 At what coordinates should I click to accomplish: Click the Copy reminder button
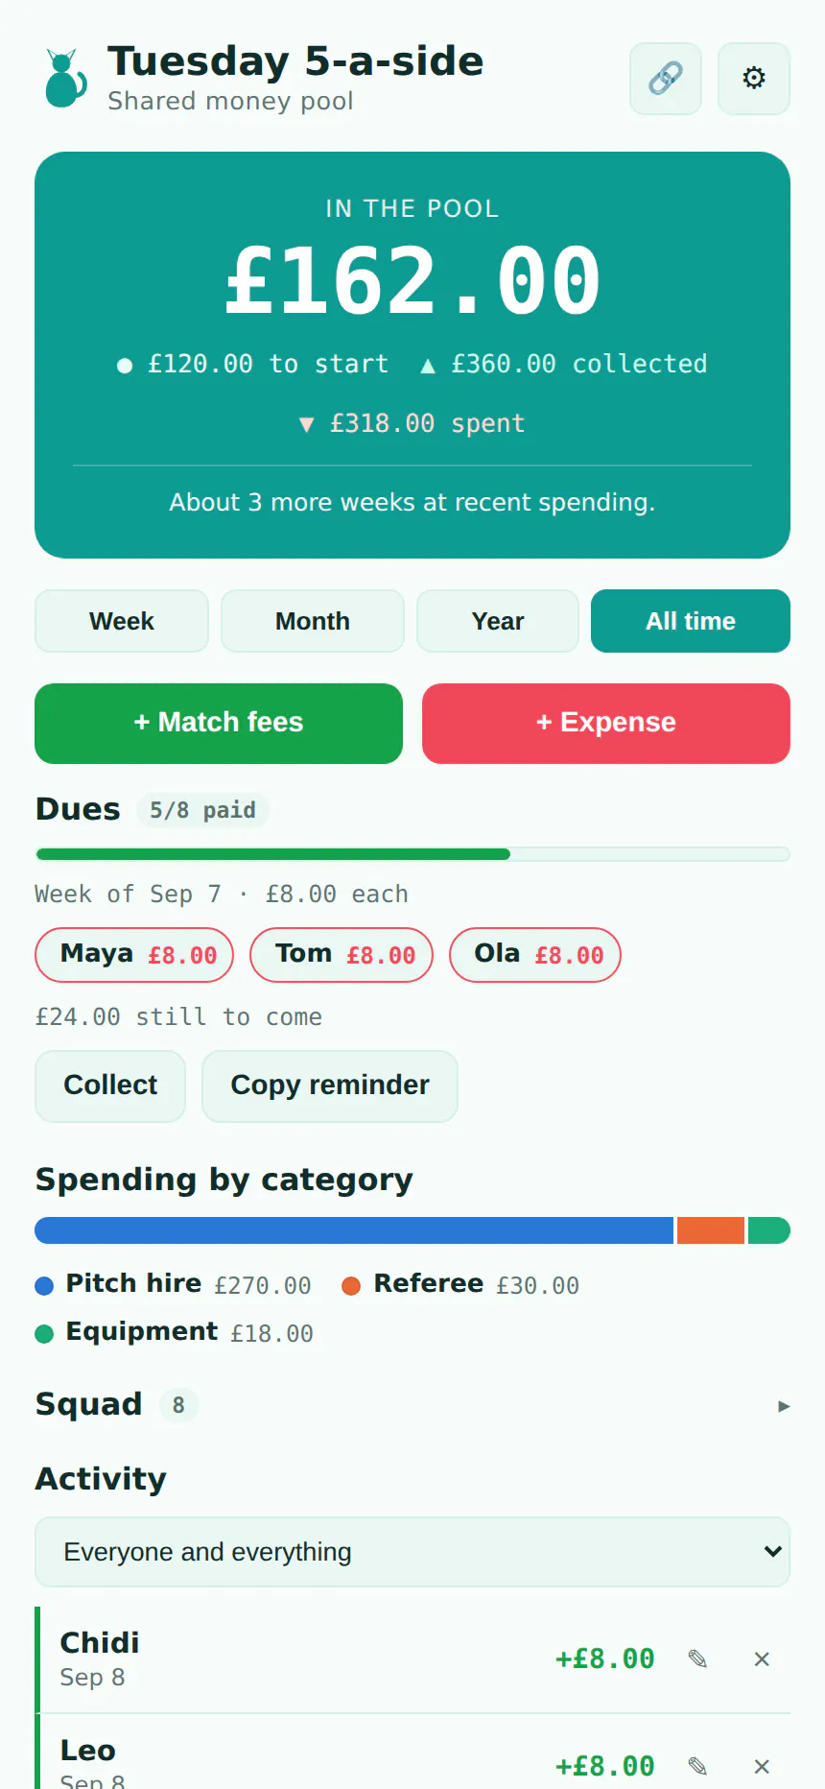tap(330, 1086)
